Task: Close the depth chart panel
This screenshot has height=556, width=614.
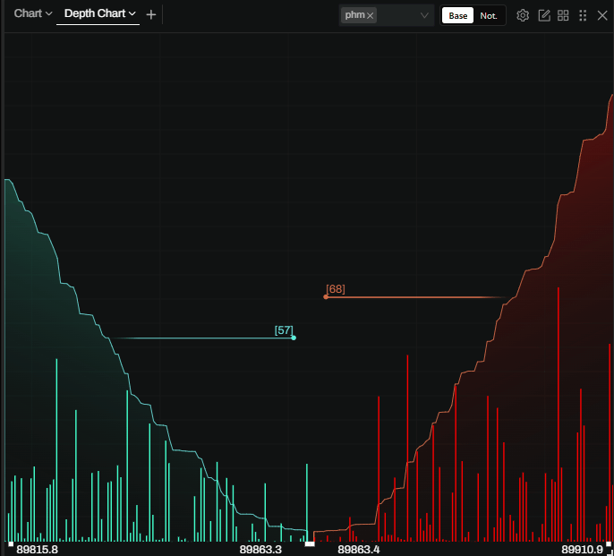Action: point(602,15)
